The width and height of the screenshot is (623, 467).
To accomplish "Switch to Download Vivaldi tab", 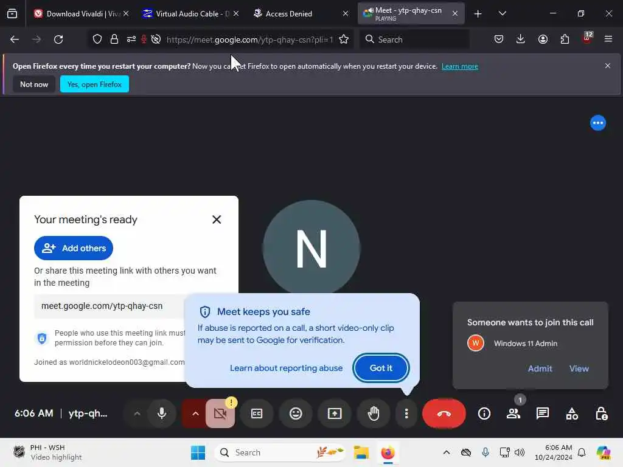I will coord(82,13).
